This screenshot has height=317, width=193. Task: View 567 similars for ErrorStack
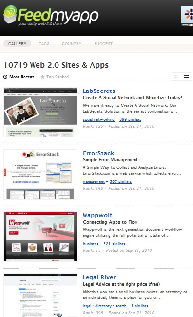click(x=121, y=181)
